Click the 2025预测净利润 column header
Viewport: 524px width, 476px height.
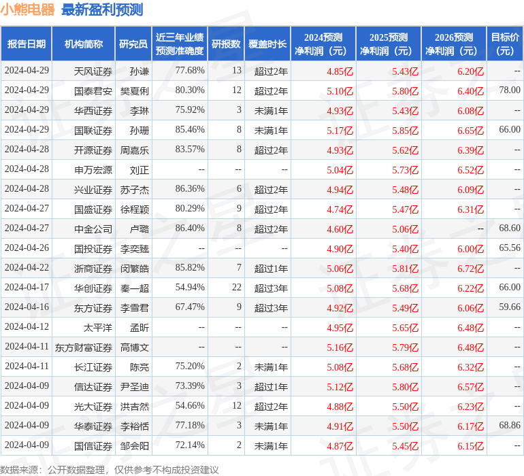click(x=389, y=44)
